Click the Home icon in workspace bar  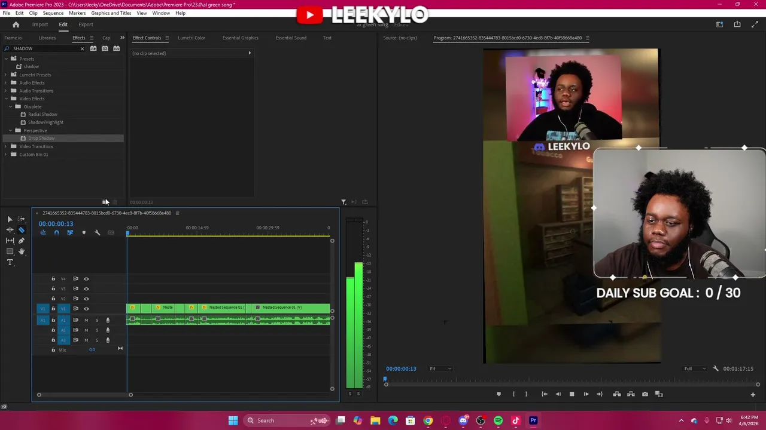click(x=16, y=24)
